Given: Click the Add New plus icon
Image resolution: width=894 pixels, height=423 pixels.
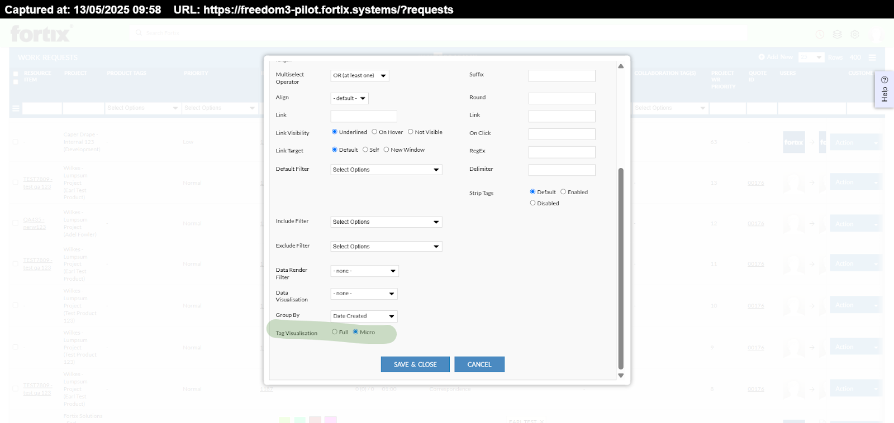Looking at the screenshot, I should click(x=762, y=57).
